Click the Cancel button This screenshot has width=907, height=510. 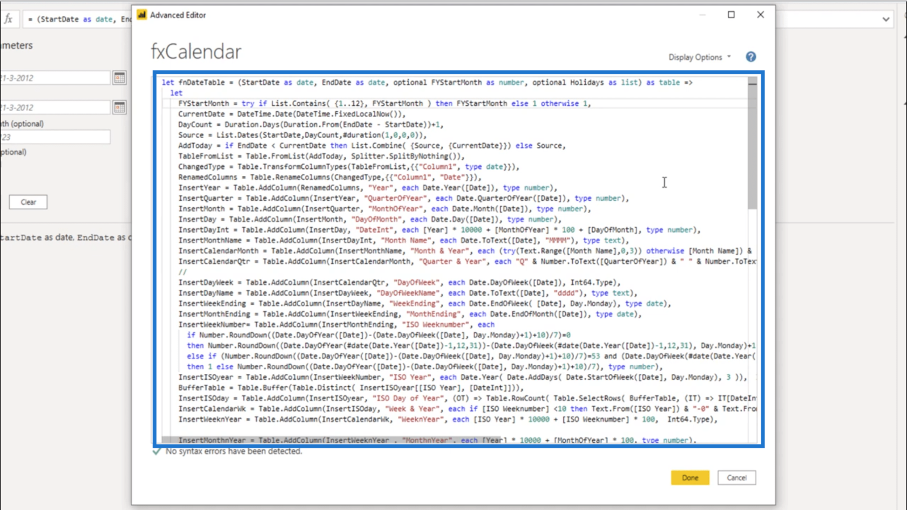pyautogui.click(x=736, y=478)
